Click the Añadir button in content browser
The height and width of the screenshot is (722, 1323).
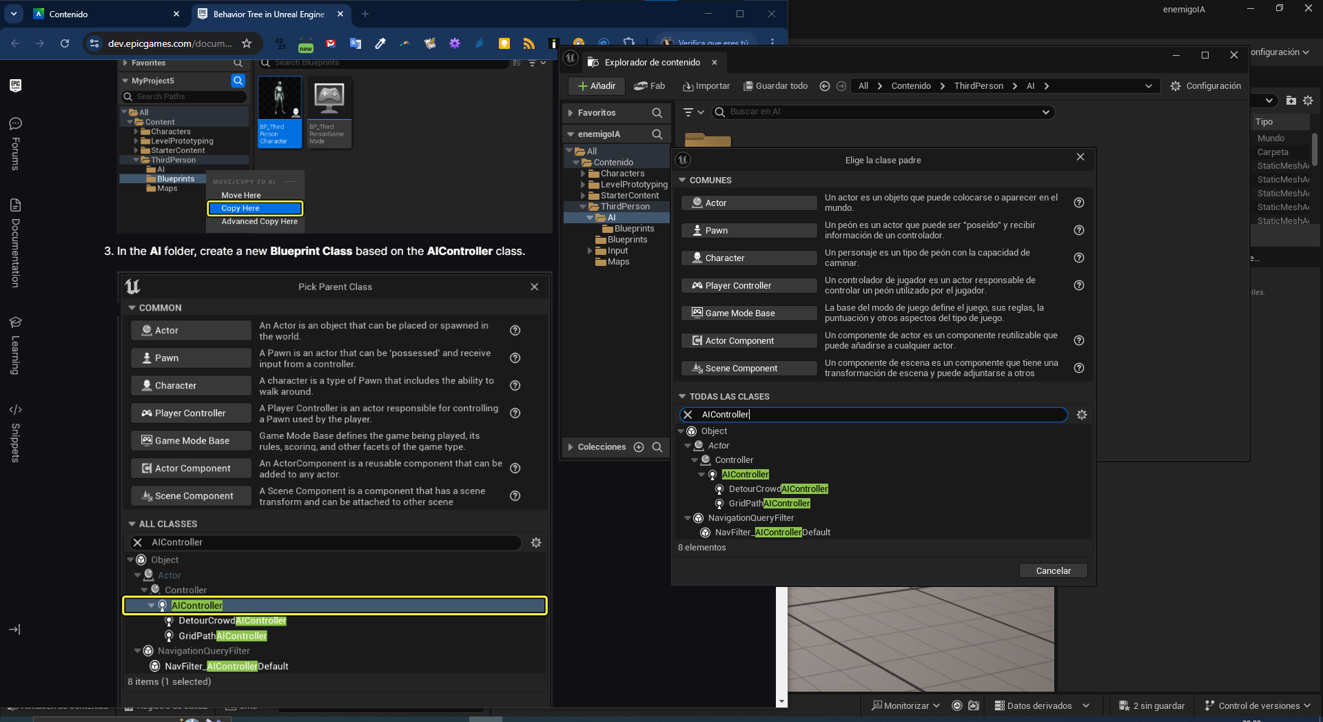(597, 86)
